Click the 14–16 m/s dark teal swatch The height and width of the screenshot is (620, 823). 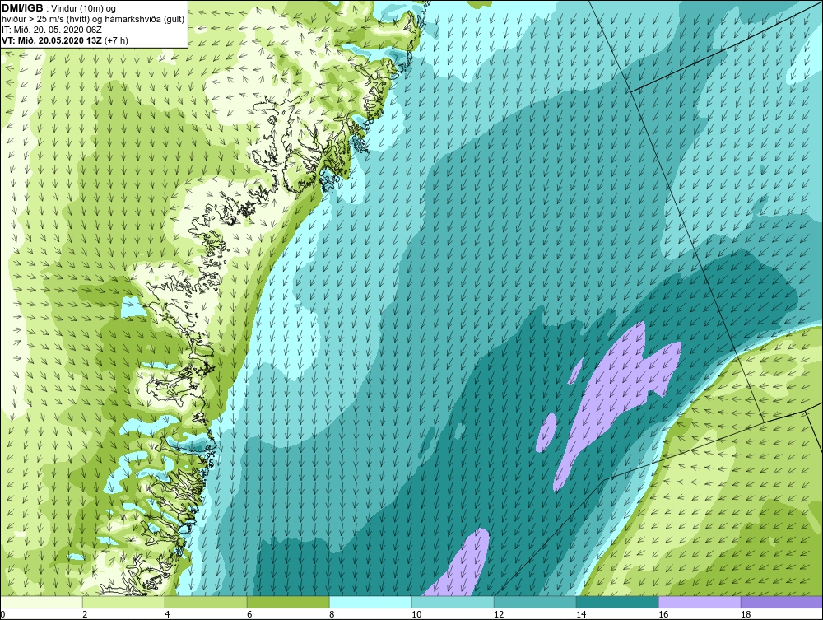(617, 602)
